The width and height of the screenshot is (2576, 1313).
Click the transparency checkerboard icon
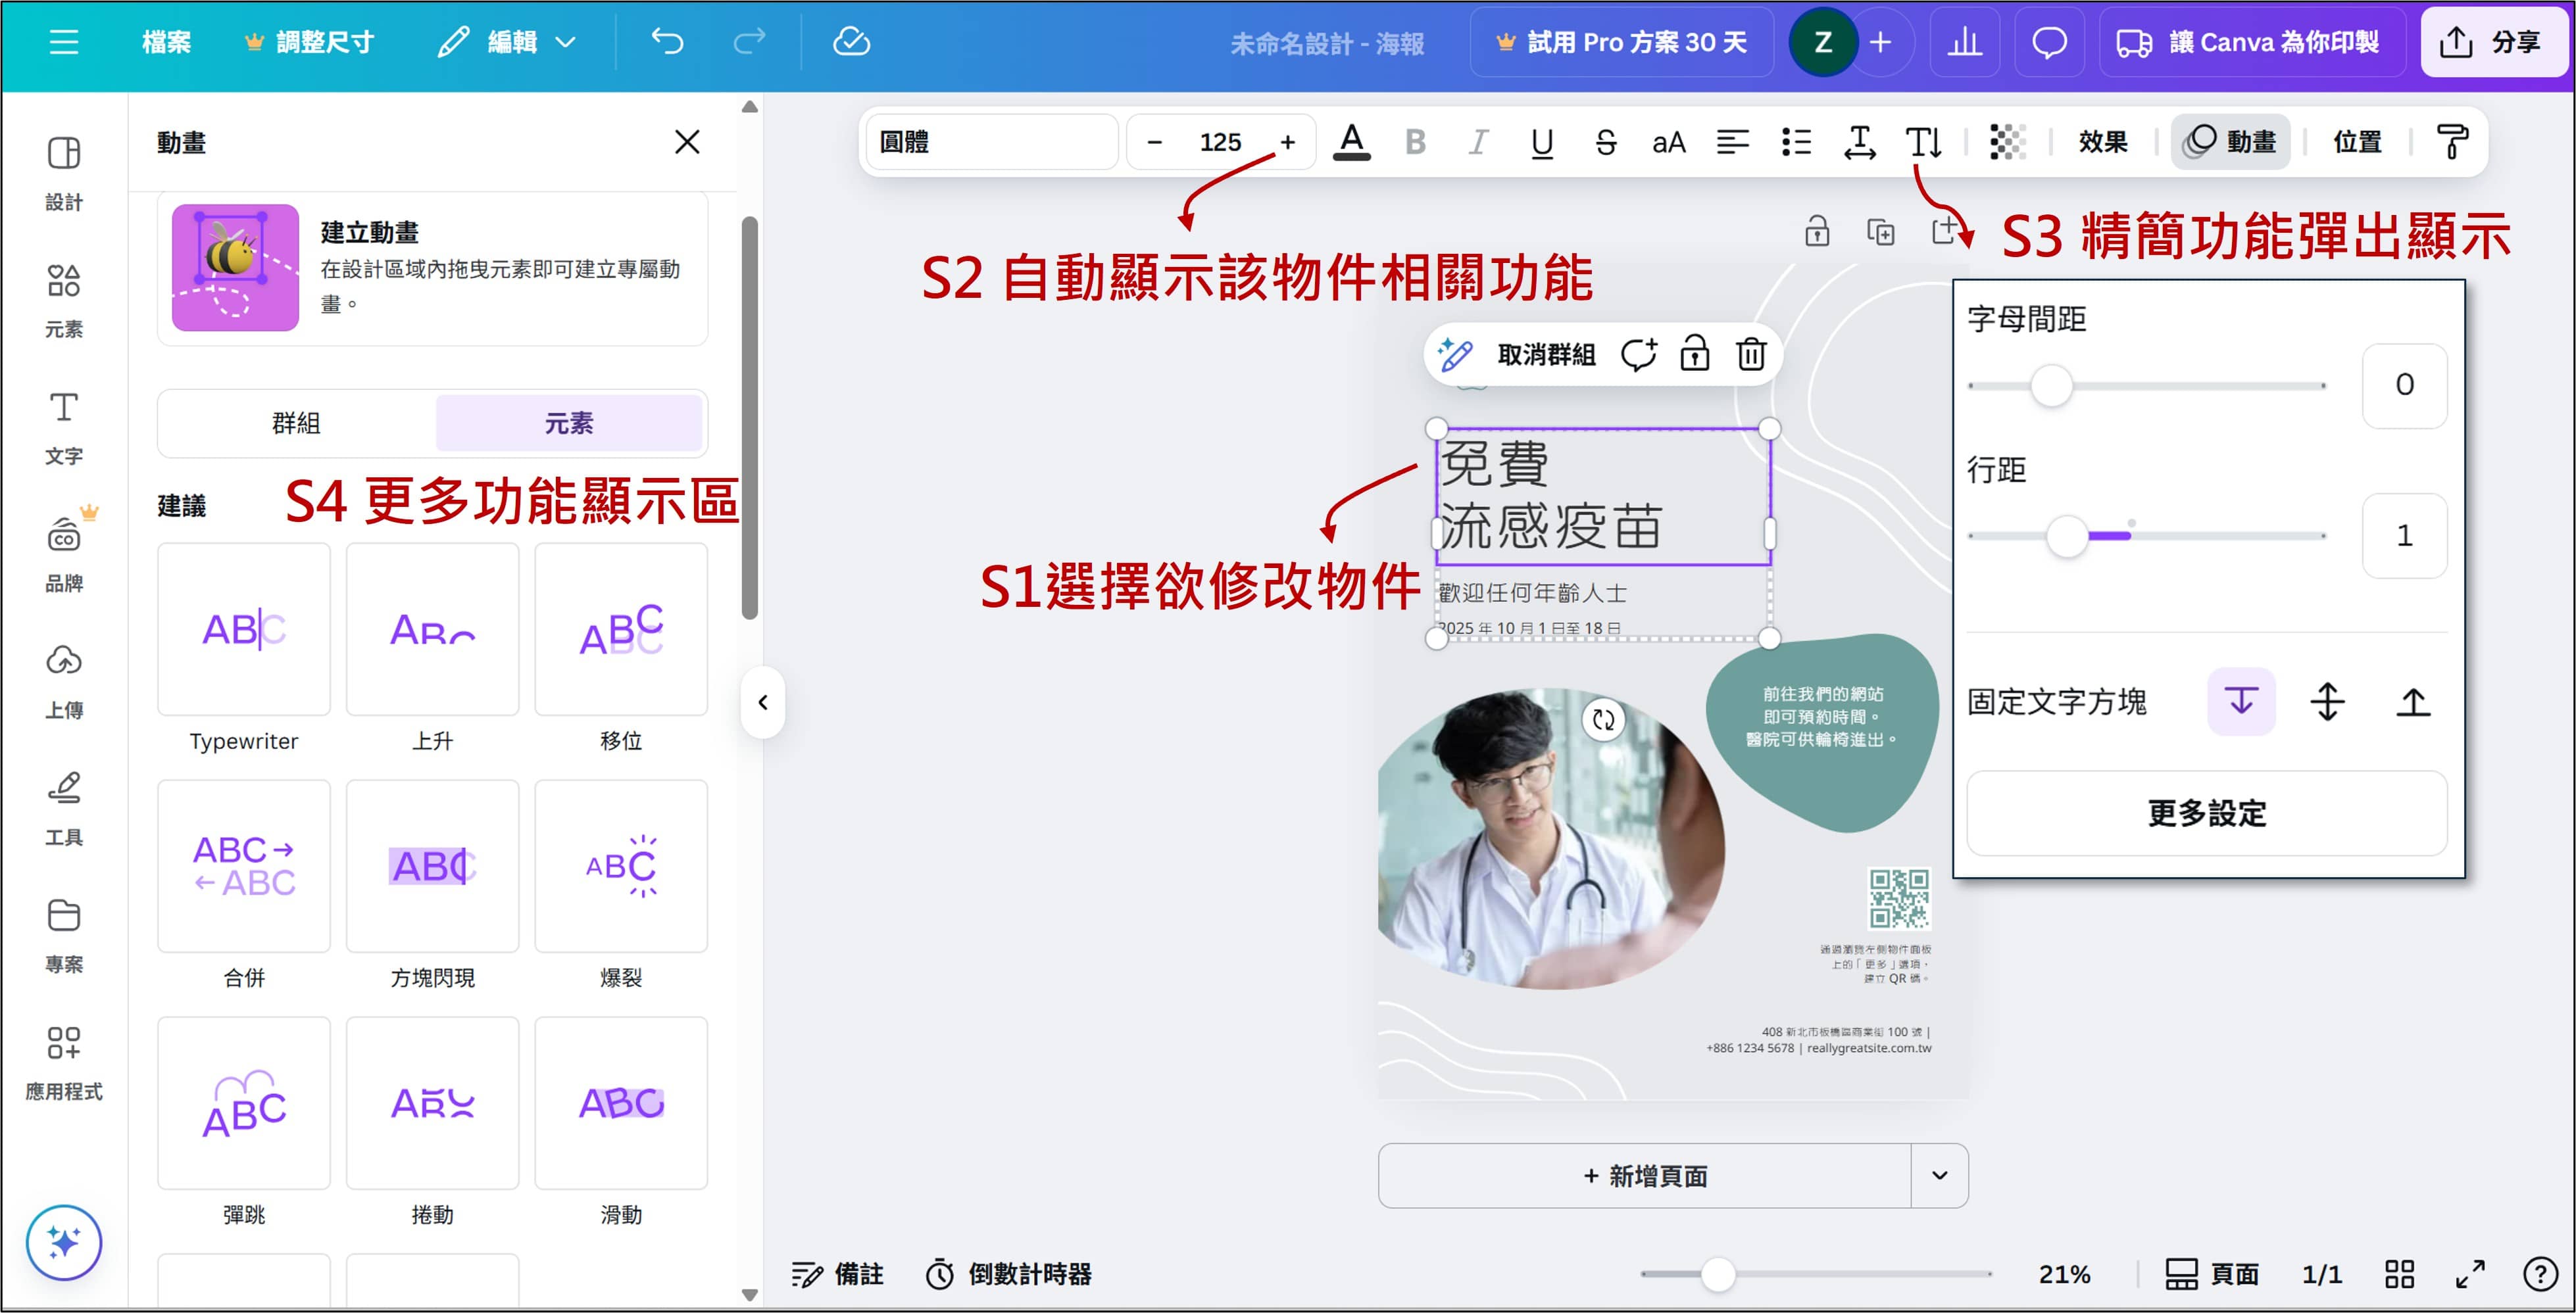point(2007,142)
